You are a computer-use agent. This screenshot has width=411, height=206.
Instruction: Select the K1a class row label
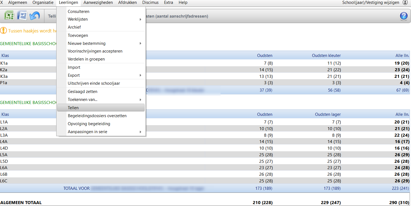click(4, 63)
